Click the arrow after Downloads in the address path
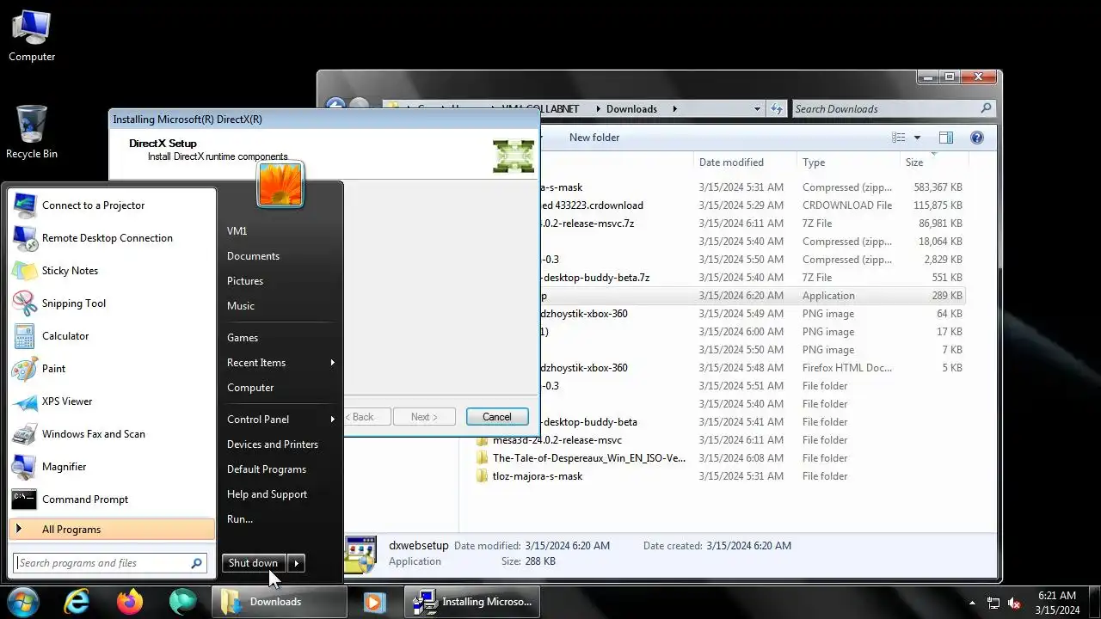The height and width of the screenshot is (619, 1101). [674, 109]
